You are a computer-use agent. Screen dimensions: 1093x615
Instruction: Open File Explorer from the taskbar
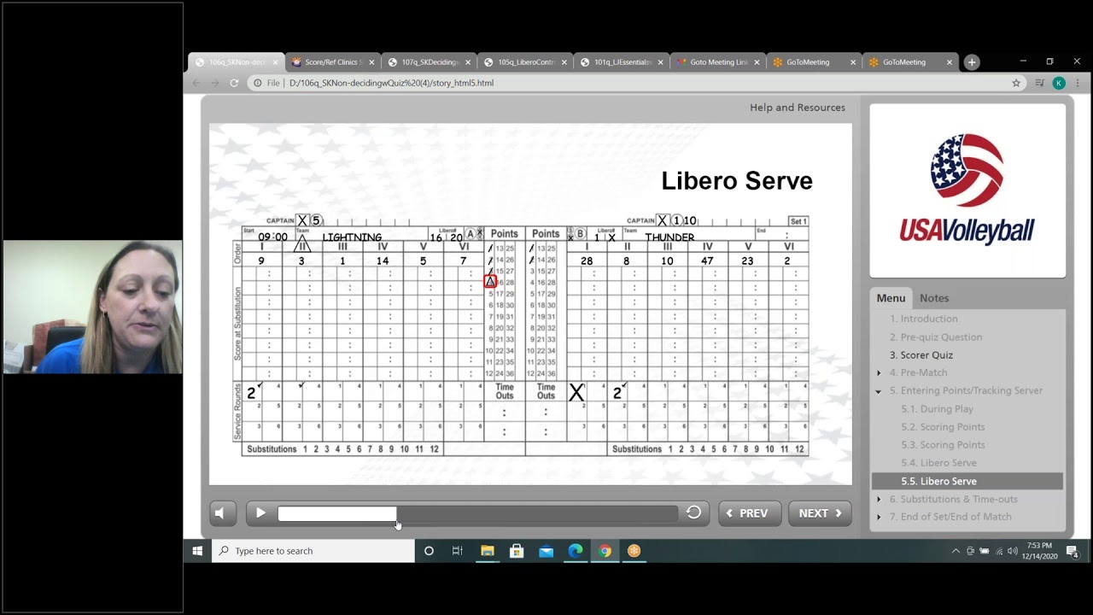[487, 551]
